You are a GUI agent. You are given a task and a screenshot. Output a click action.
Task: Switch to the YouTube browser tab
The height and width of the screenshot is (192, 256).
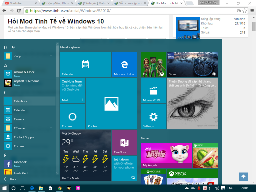tap(19, 3)
